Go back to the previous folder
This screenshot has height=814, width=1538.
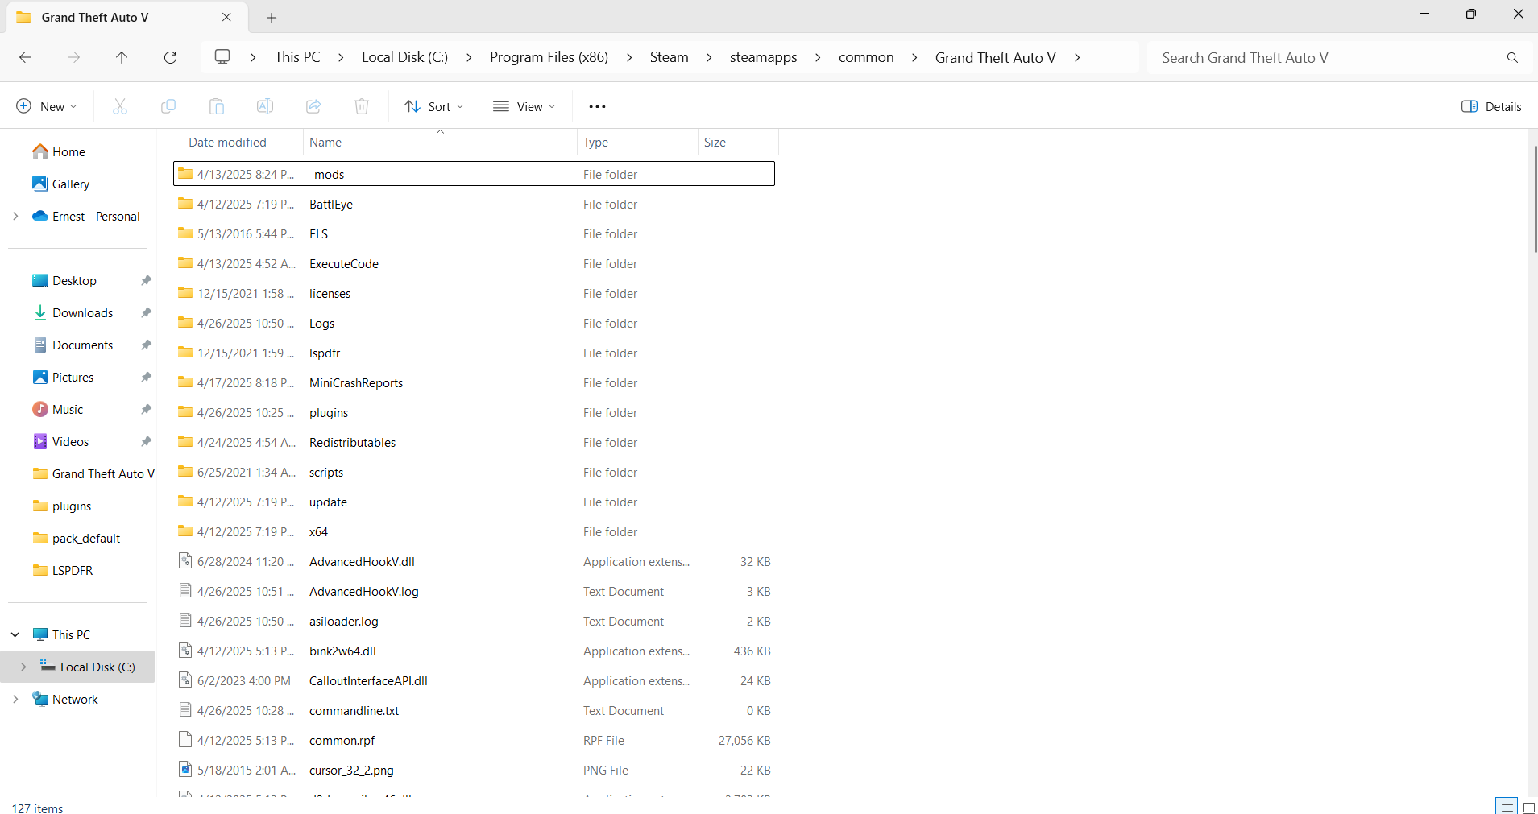(25, 57)
